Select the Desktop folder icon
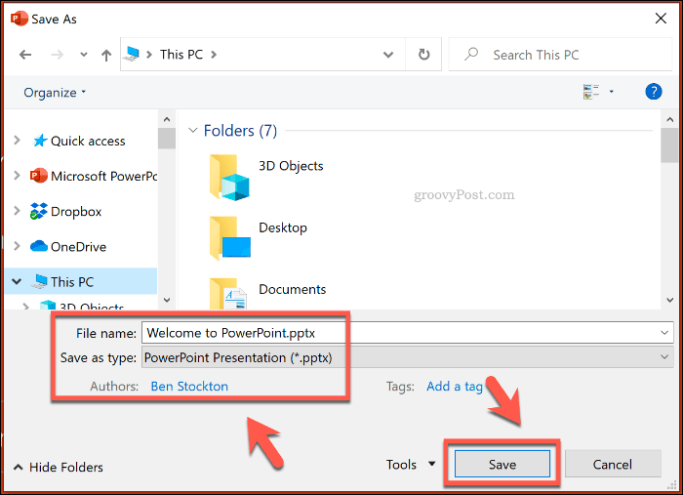 [x=229, y=238]
